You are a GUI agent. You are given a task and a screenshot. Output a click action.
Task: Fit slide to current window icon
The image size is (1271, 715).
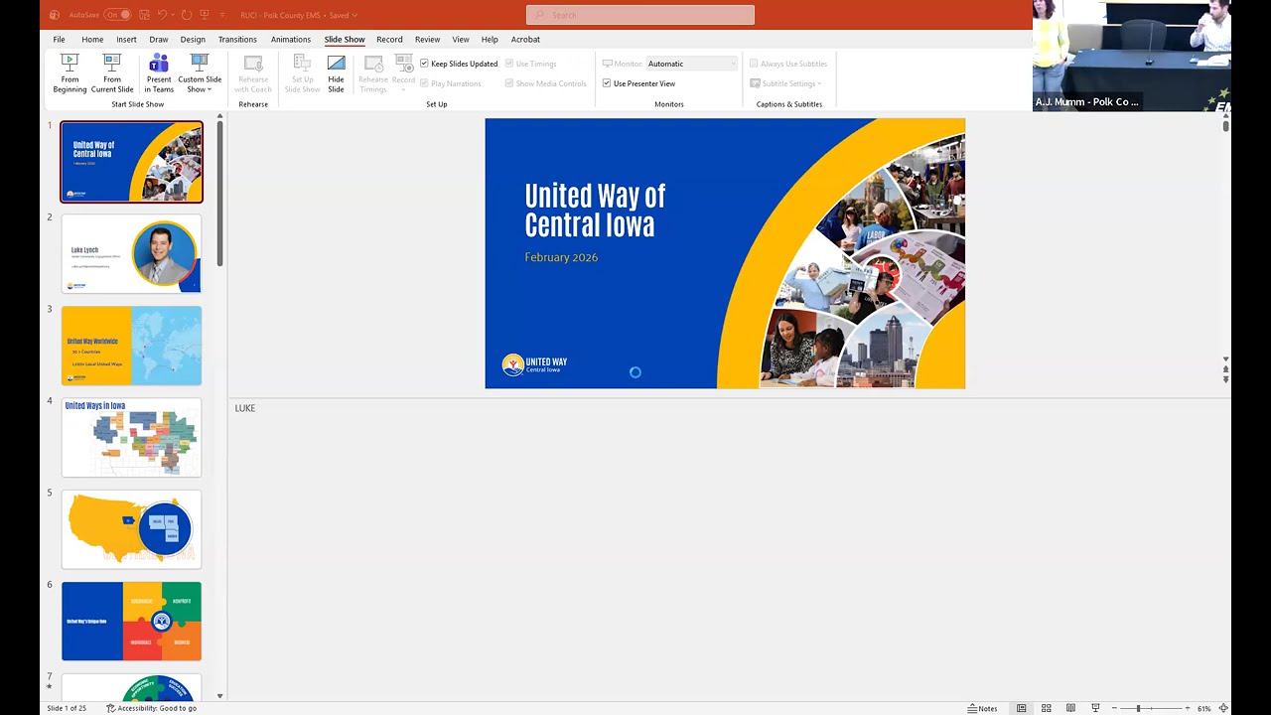1223,708
